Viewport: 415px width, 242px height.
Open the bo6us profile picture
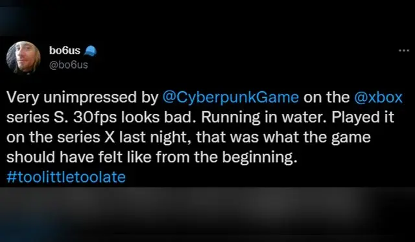click(x=23, y=58)
